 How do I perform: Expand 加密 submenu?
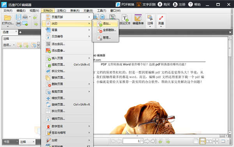tap(67, 140)
